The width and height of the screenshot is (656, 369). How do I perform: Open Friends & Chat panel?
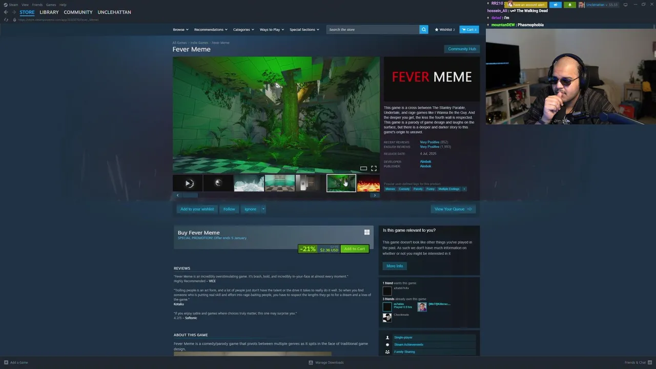click(x=638, y=362)
